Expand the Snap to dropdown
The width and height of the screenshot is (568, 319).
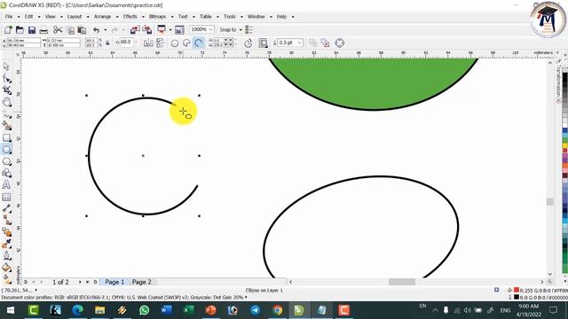click(241, 29)
